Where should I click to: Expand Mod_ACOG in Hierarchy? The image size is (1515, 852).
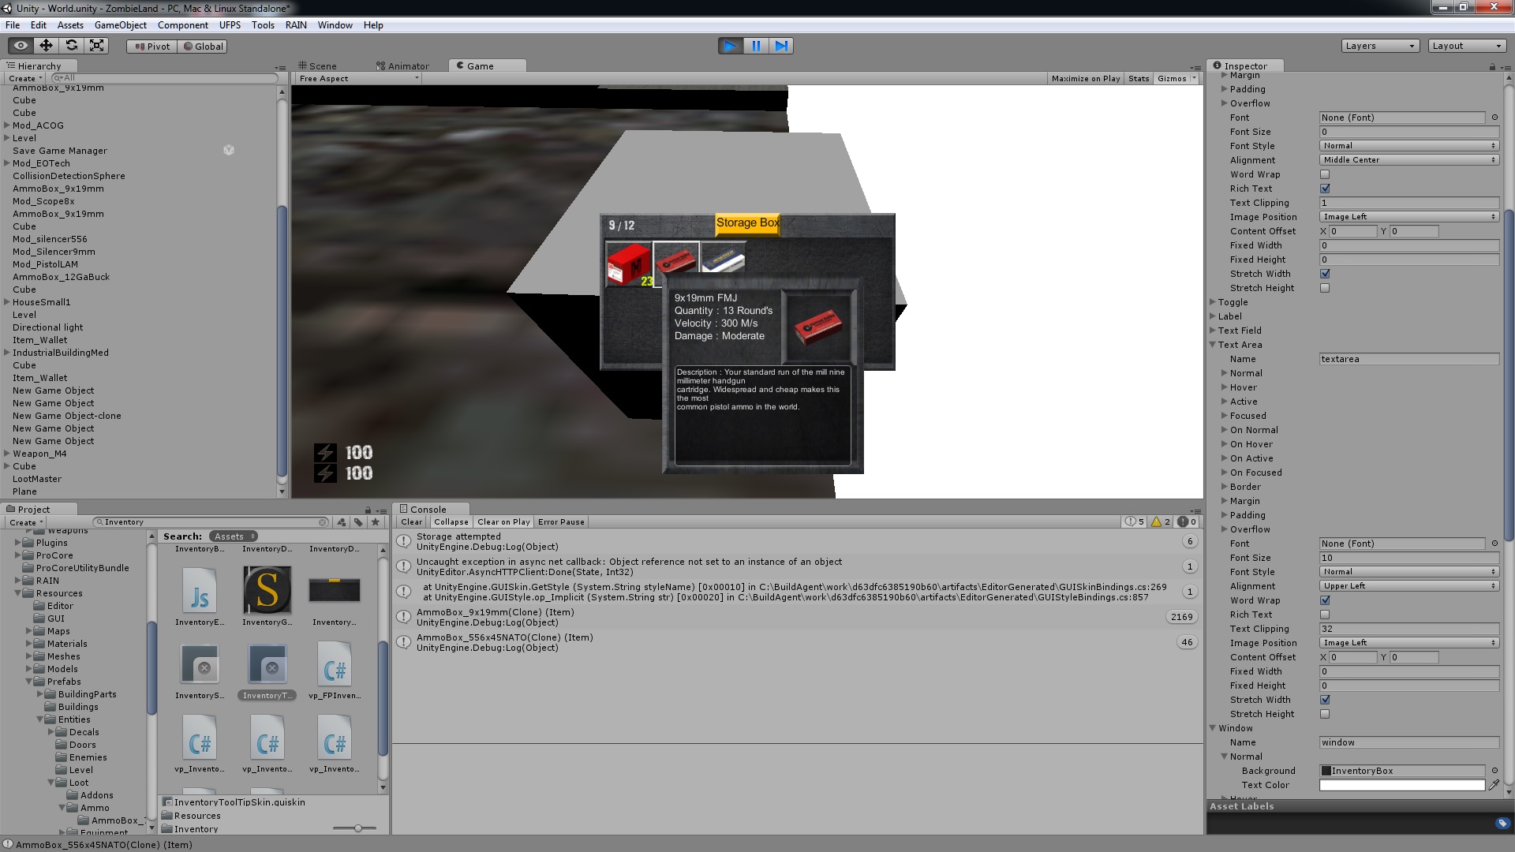7,125
